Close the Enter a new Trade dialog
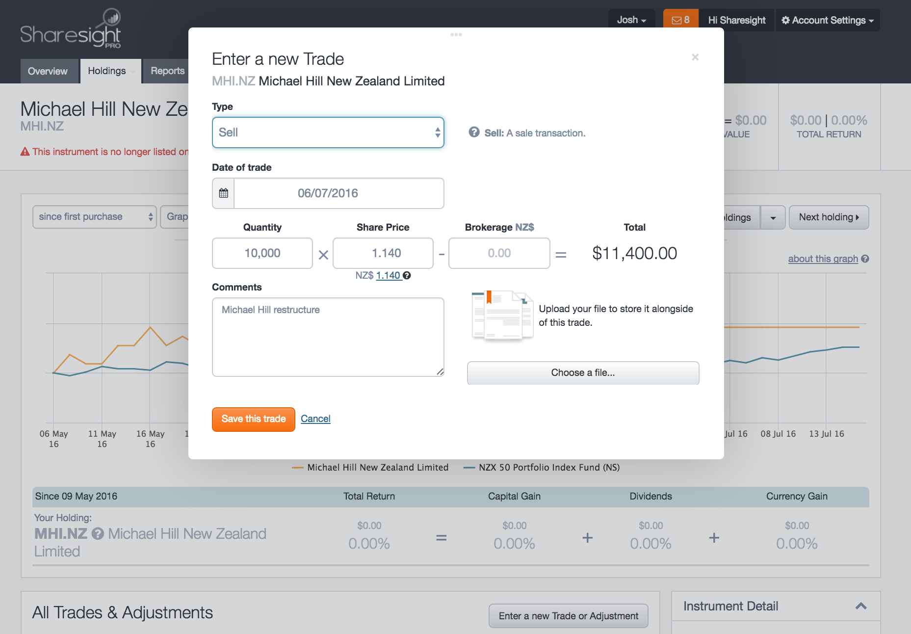The height and width of the screenshot is (634, 911). (695, 57)
